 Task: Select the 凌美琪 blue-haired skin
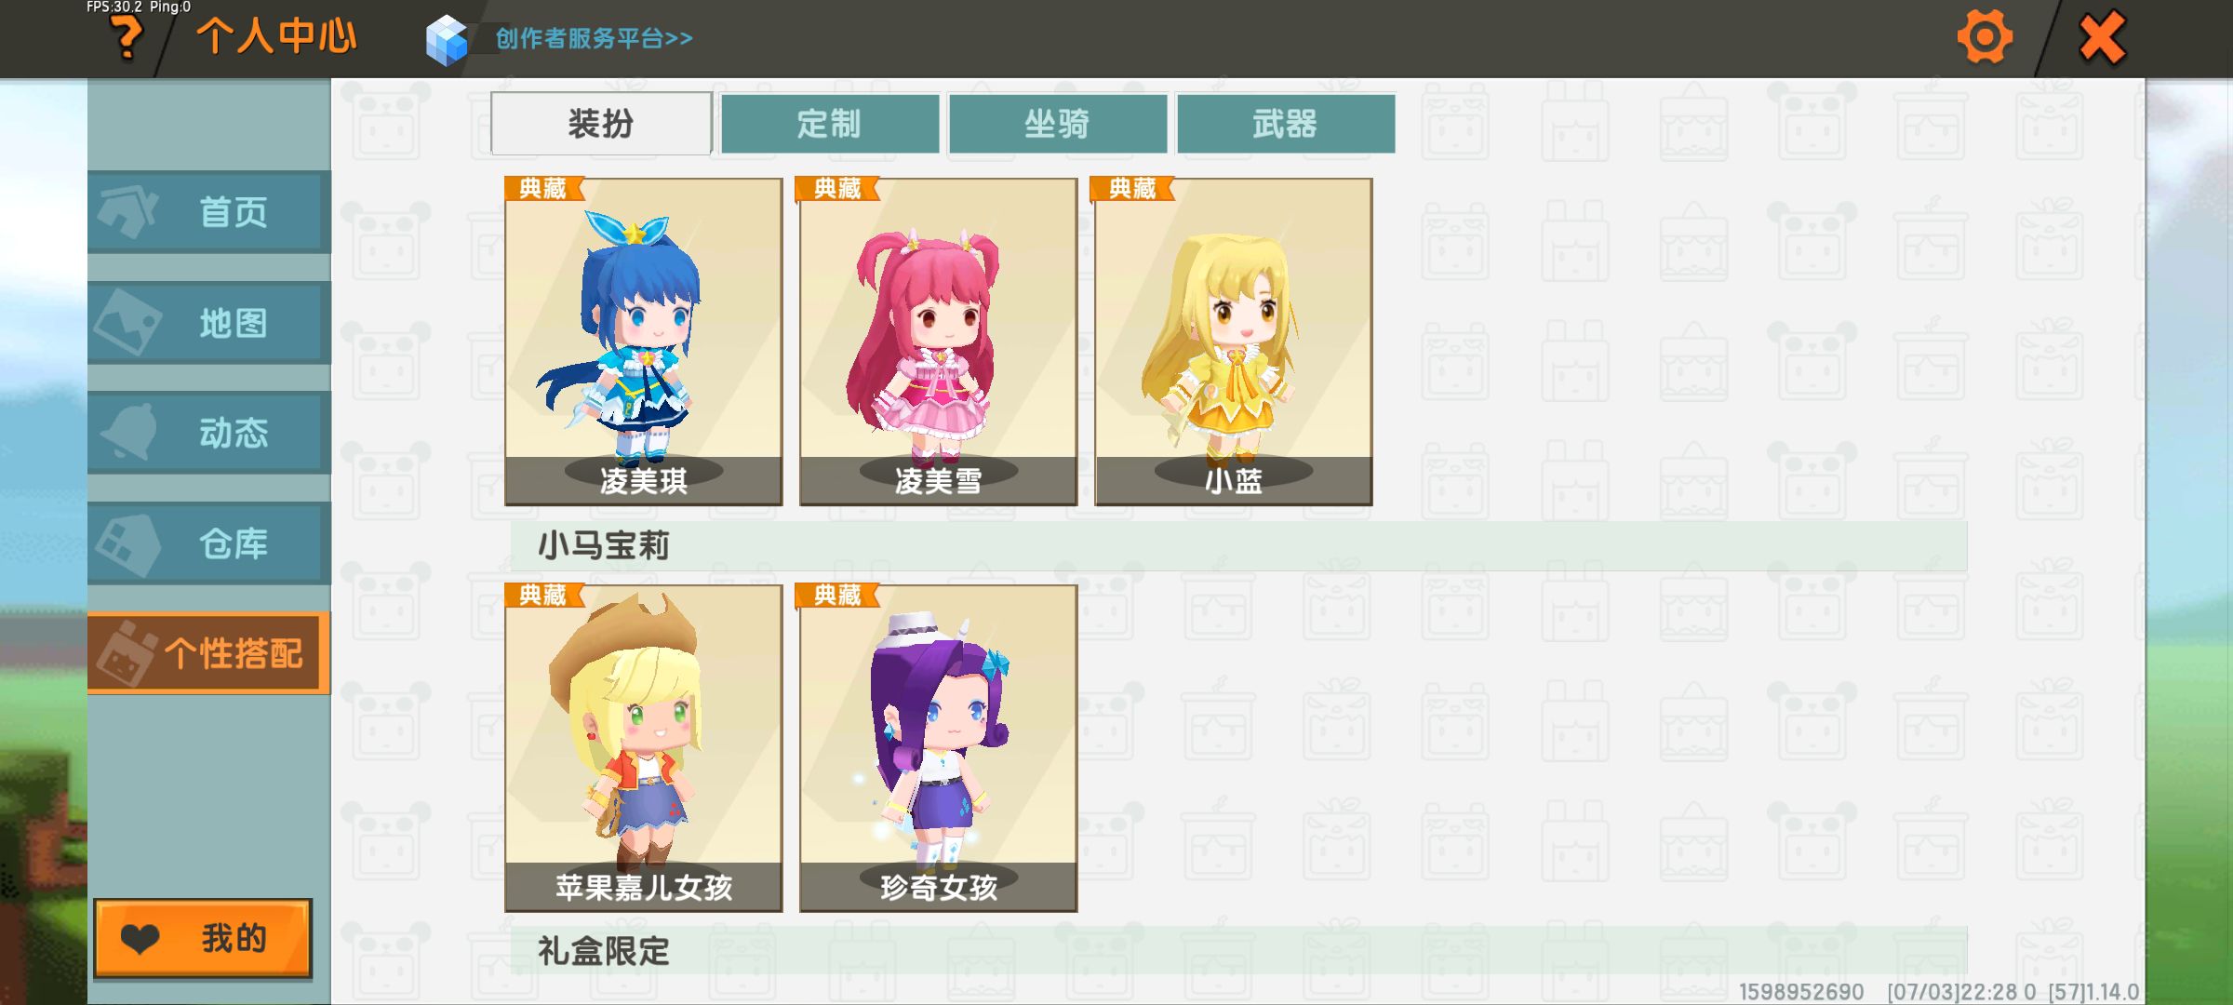click(643, 342)
